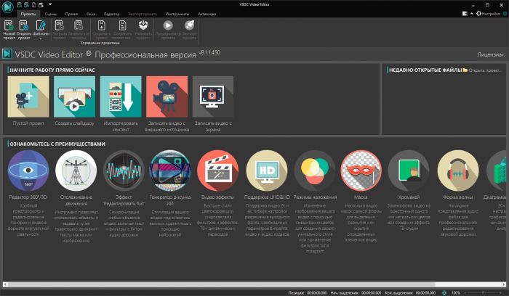The height and width of the screenshot is (296, 509).
Task: Select the Пустой проект tile
Action: (x=28, y=96)
